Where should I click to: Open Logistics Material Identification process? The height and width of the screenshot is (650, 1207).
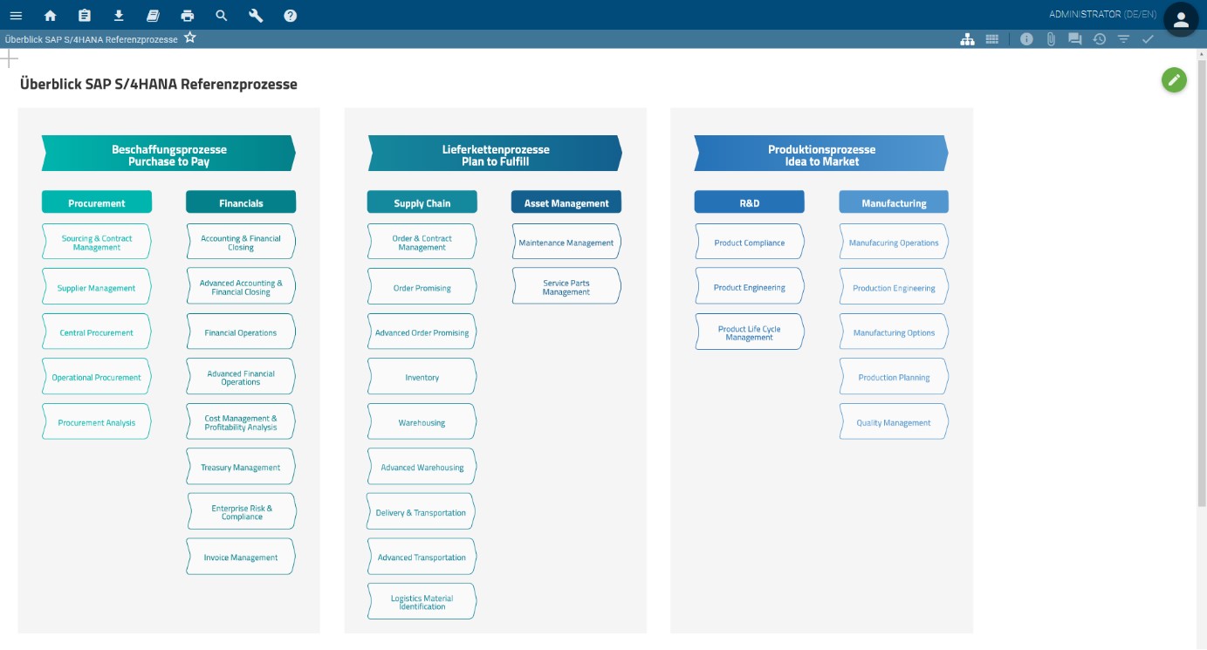click(422, 602)
